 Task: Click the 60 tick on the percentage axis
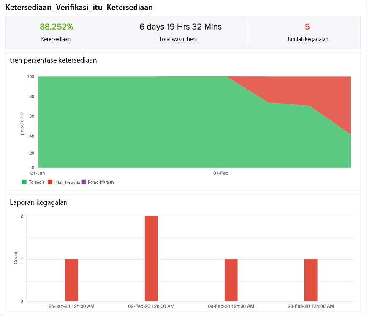click(x=32, y=116)
